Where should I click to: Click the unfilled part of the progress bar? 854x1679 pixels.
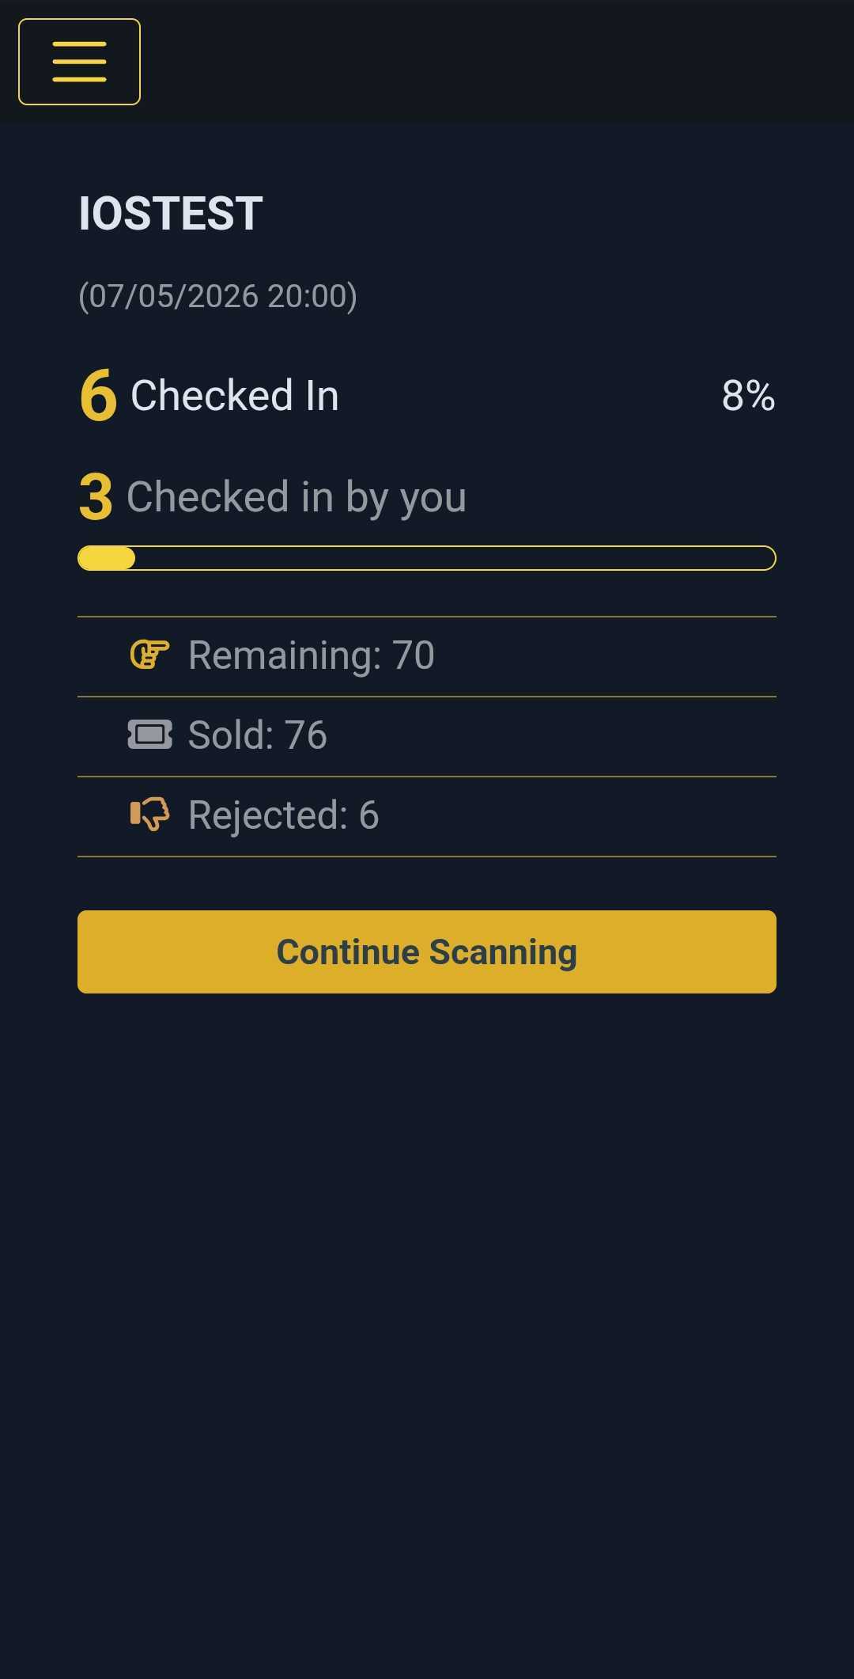point(455,558)
